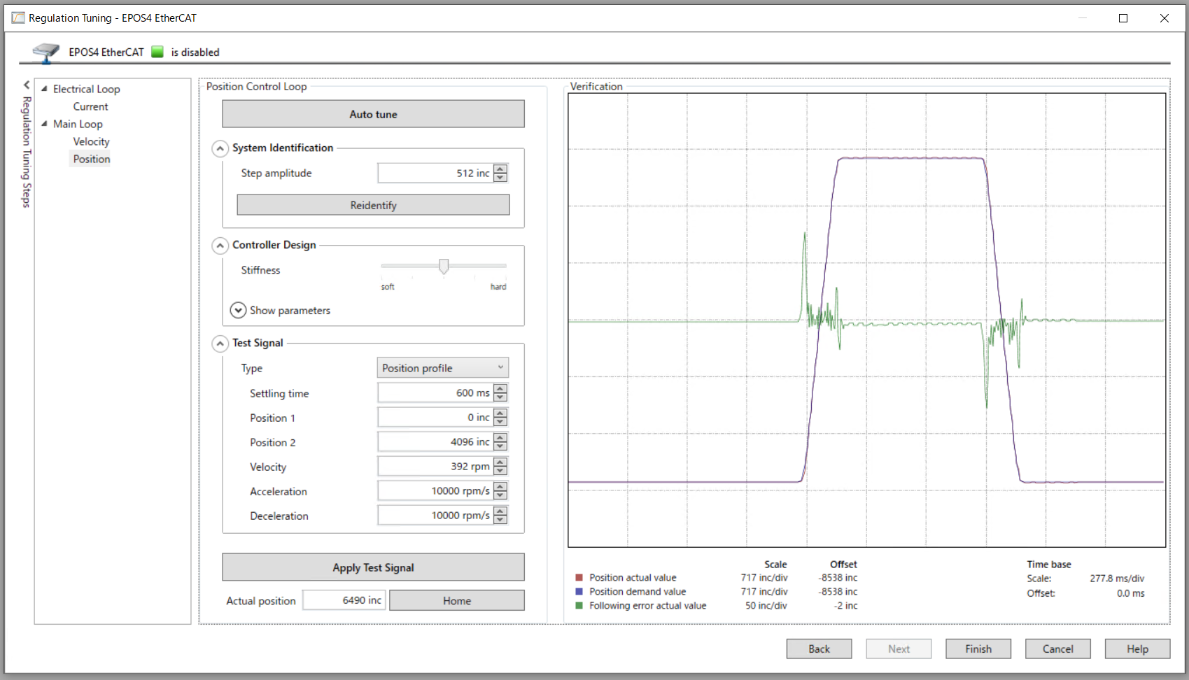This screenshot has height=680, width=1189.
Task: Click the Stiffness slider thumb
Action: click(444, 267)
